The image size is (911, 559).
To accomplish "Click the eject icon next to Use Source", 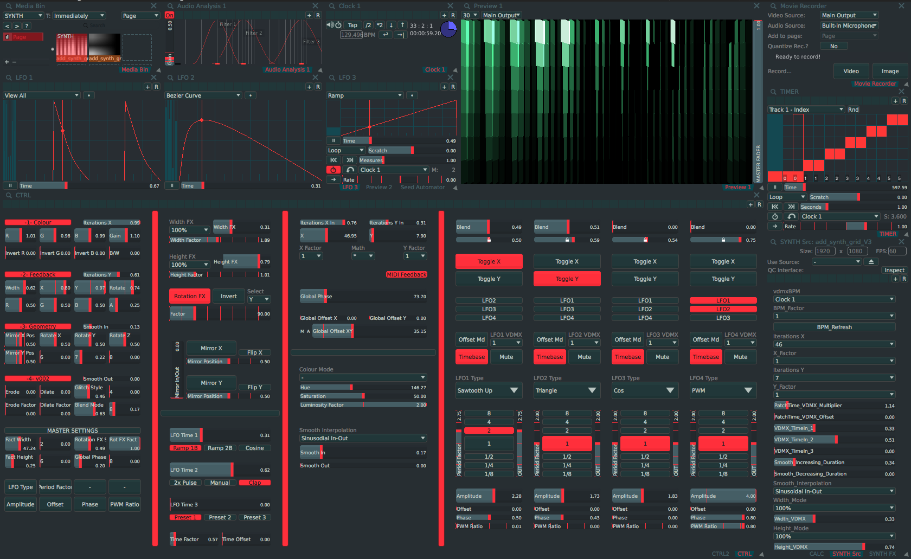I will click(x=872, y=261).
